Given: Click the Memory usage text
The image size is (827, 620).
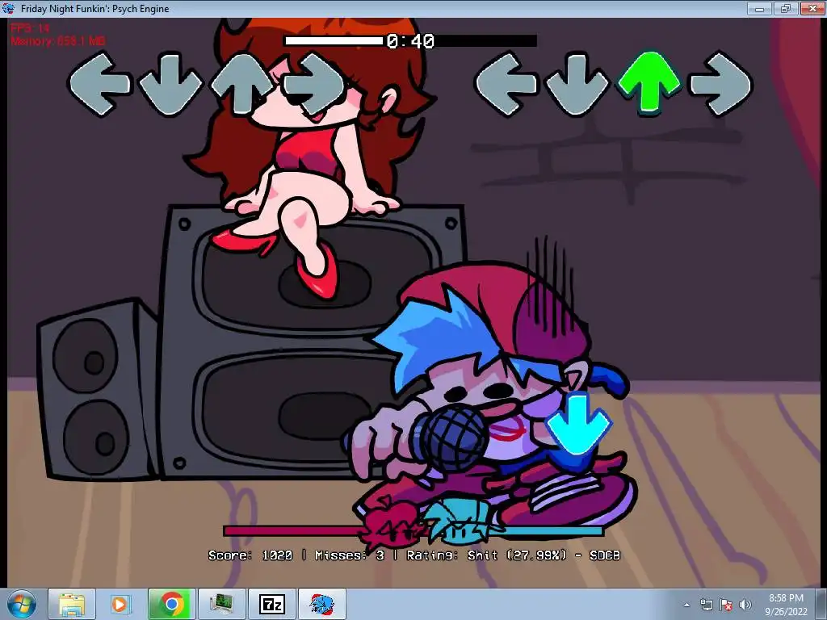Looking at the screenshot, I should [58, 40].
